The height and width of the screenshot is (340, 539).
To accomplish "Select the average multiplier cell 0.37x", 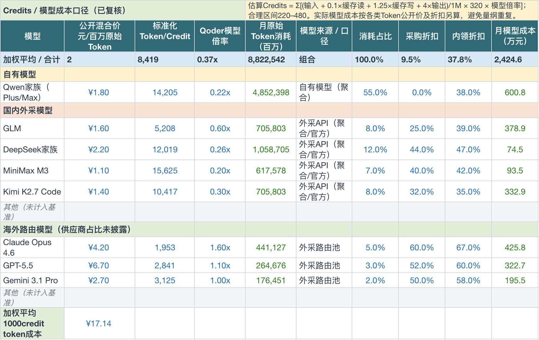I will (220, 59).
